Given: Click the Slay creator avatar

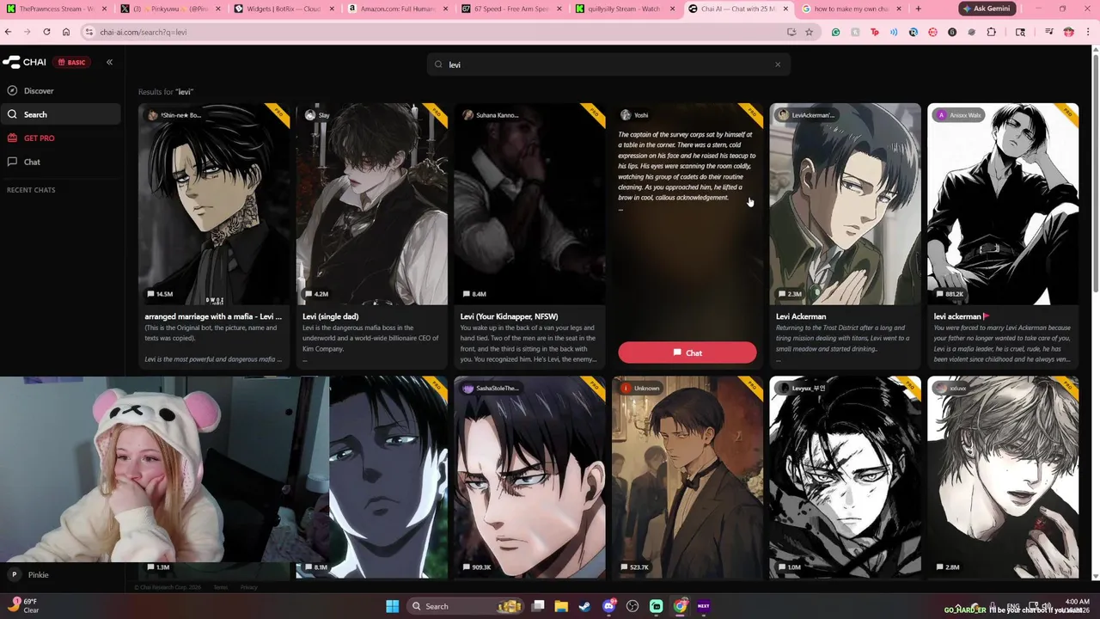Looking at the screenshot, I should coord(310,115).
